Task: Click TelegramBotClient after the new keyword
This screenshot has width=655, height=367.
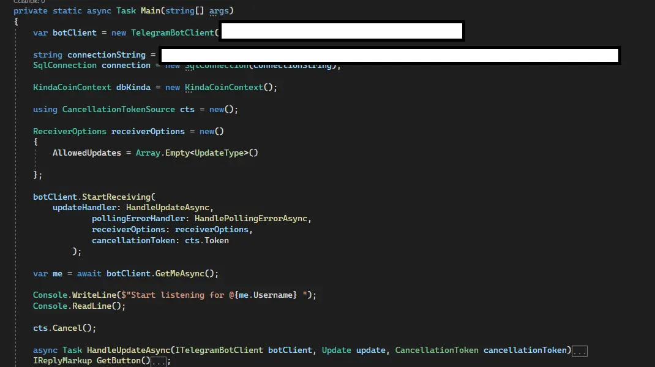Action: [173, 32]
